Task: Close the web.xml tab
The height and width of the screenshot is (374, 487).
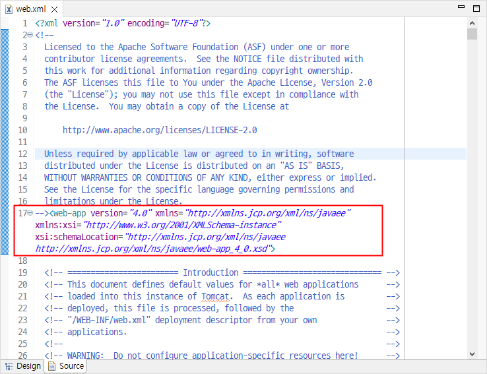Action: coord(54,9)
